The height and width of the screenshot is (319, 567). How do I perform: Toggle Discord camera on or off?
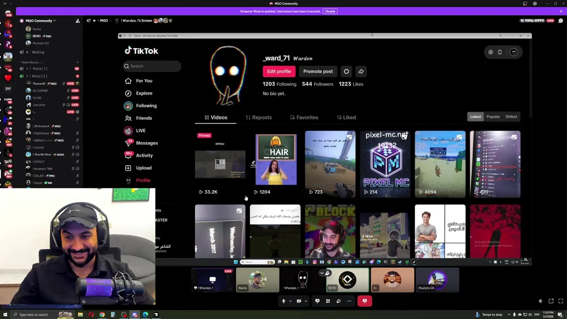coord(299,301)
